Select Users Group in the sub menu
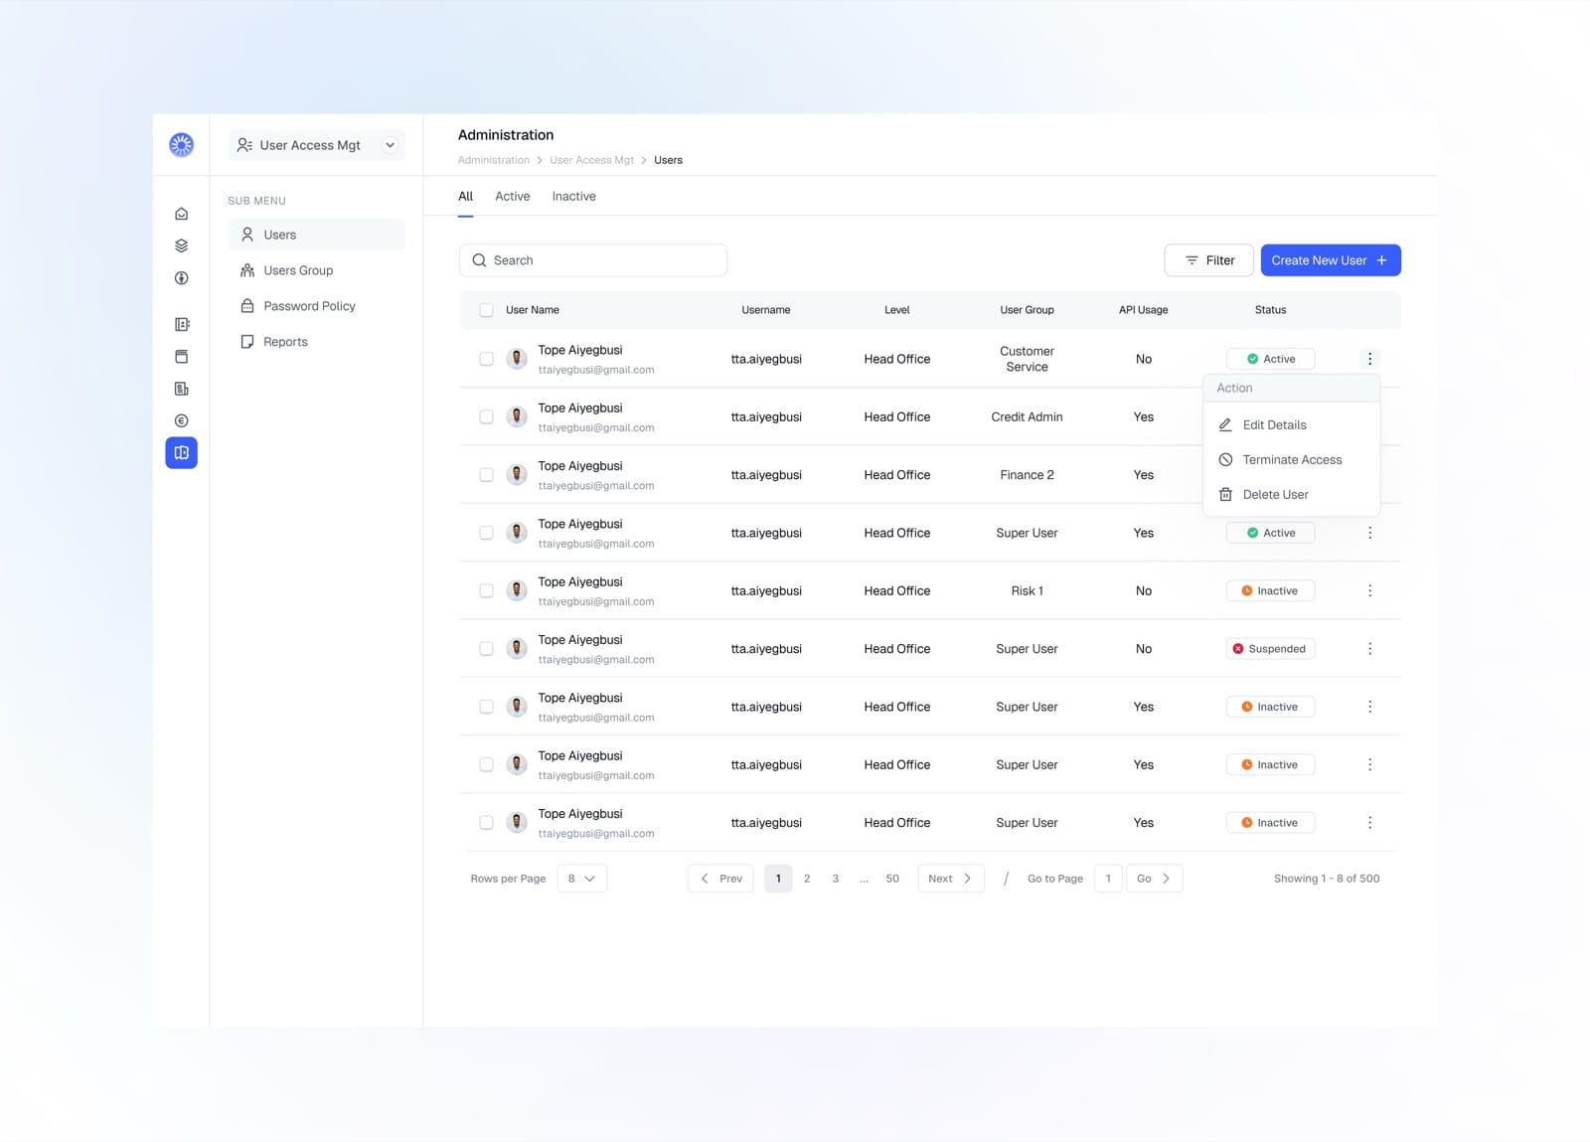The image size is (1590, 1142). 317,270
